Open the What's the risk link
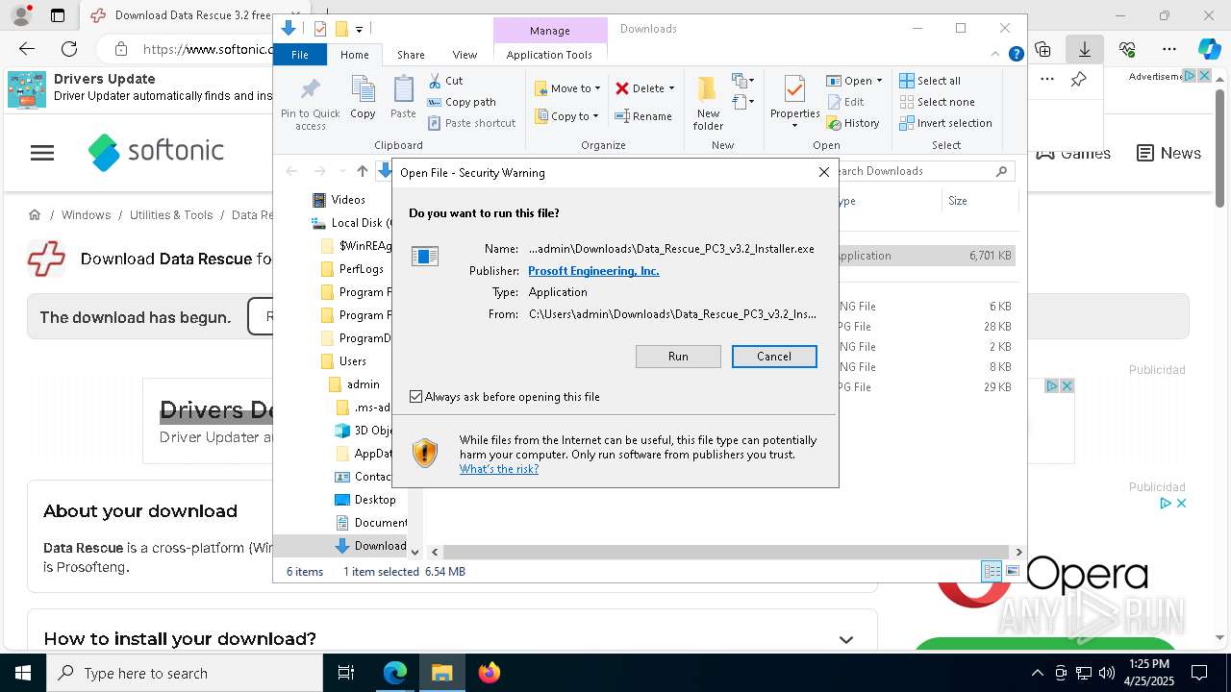The height and width of the screenshot is (692, 1231). click(x=499, y=469)
